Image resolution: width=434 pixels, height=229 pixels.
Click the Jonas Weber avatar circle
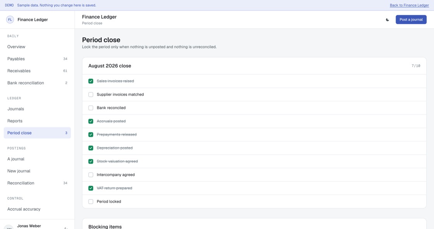(x=9, y=227)
